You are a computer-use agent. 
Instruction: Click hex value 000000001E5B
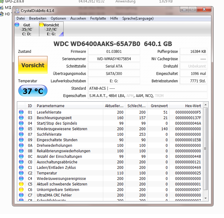point(188,140)
